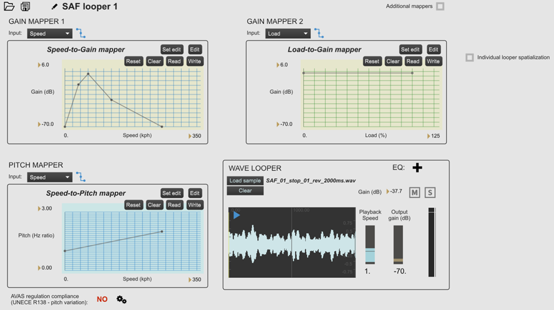554x310 pixels.
Task: Click the Output gain slider
Action: coord(398,245)
